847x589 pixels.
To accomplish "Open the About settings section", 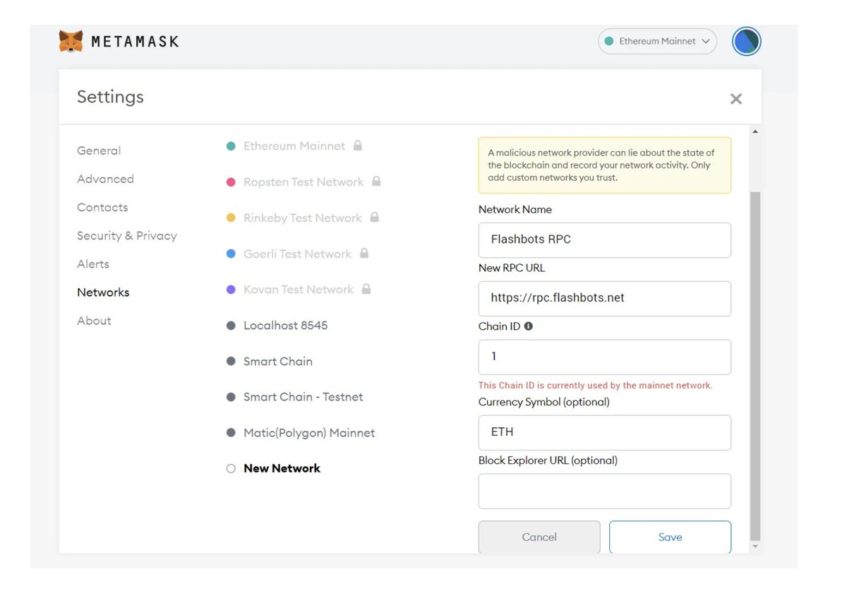I will [94, 321].
